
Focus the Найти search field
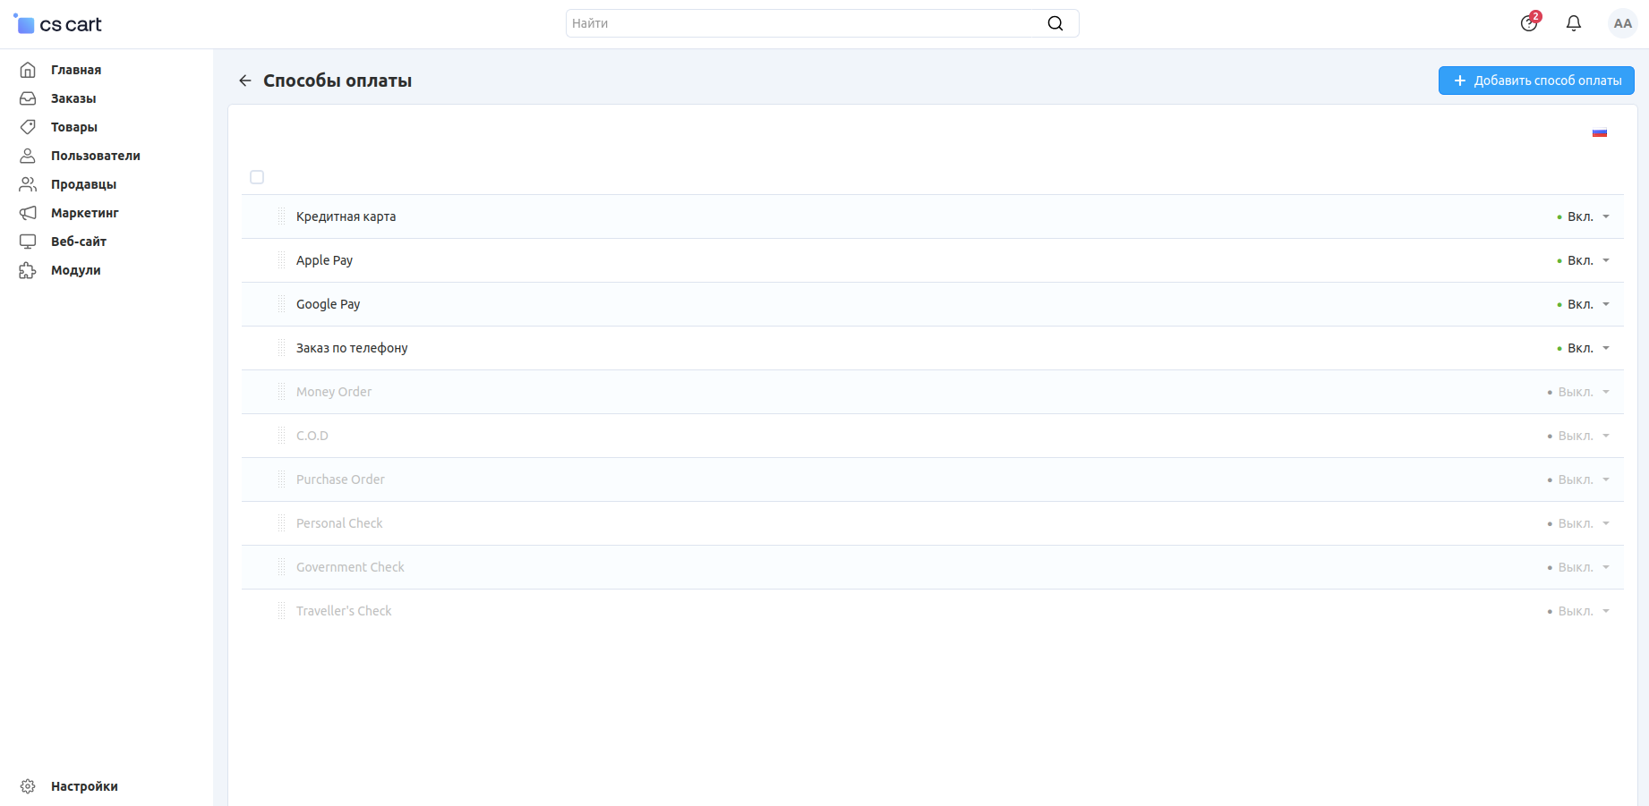(x=806, y=23)
